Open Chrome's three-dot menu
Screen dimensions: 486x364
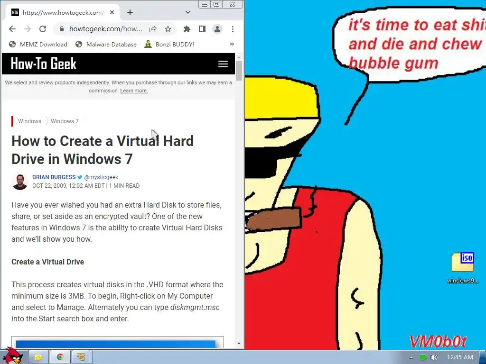click(x=233, y=29)
